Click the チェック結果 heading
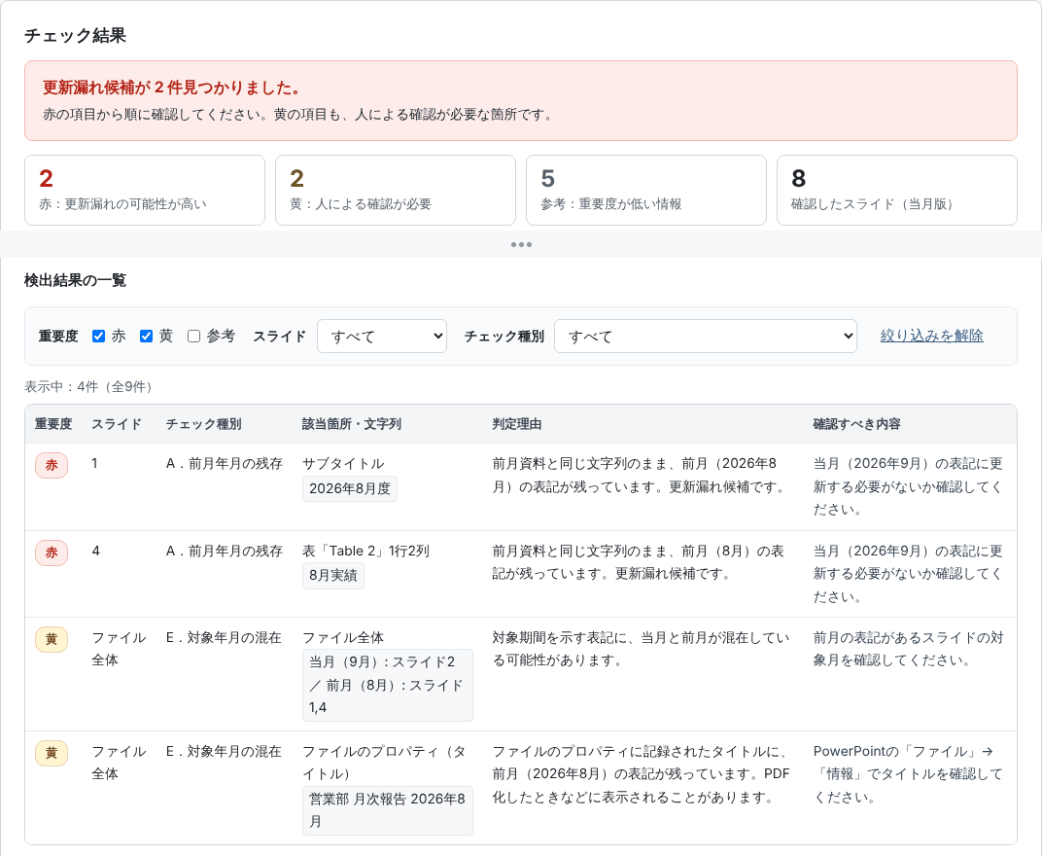This screenshot has width=1042, height=856. click(x=75, y=35)
